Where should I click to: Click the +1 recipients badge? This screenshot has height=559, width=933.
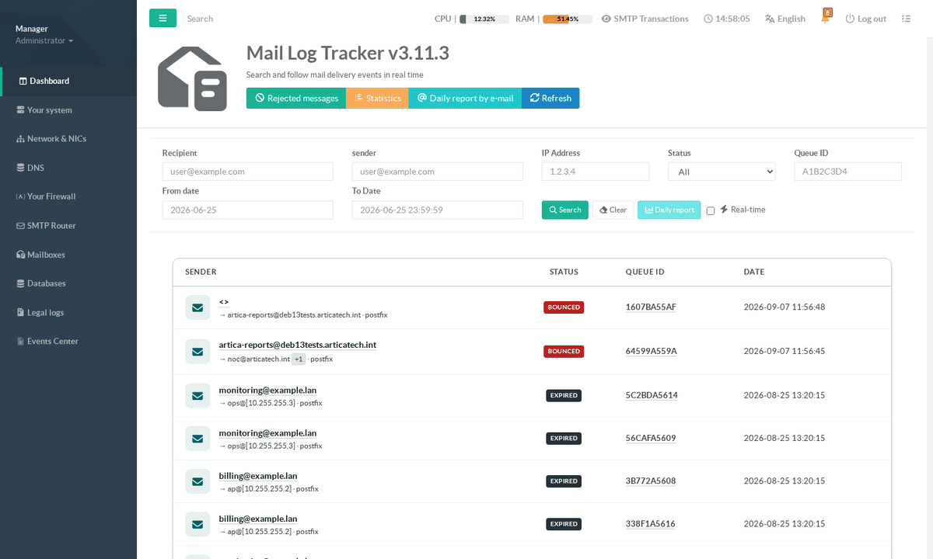tap(299, 359)
